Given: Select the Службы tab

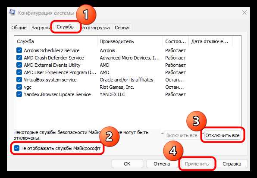Looking at the screenshot, I should (66, 27).
